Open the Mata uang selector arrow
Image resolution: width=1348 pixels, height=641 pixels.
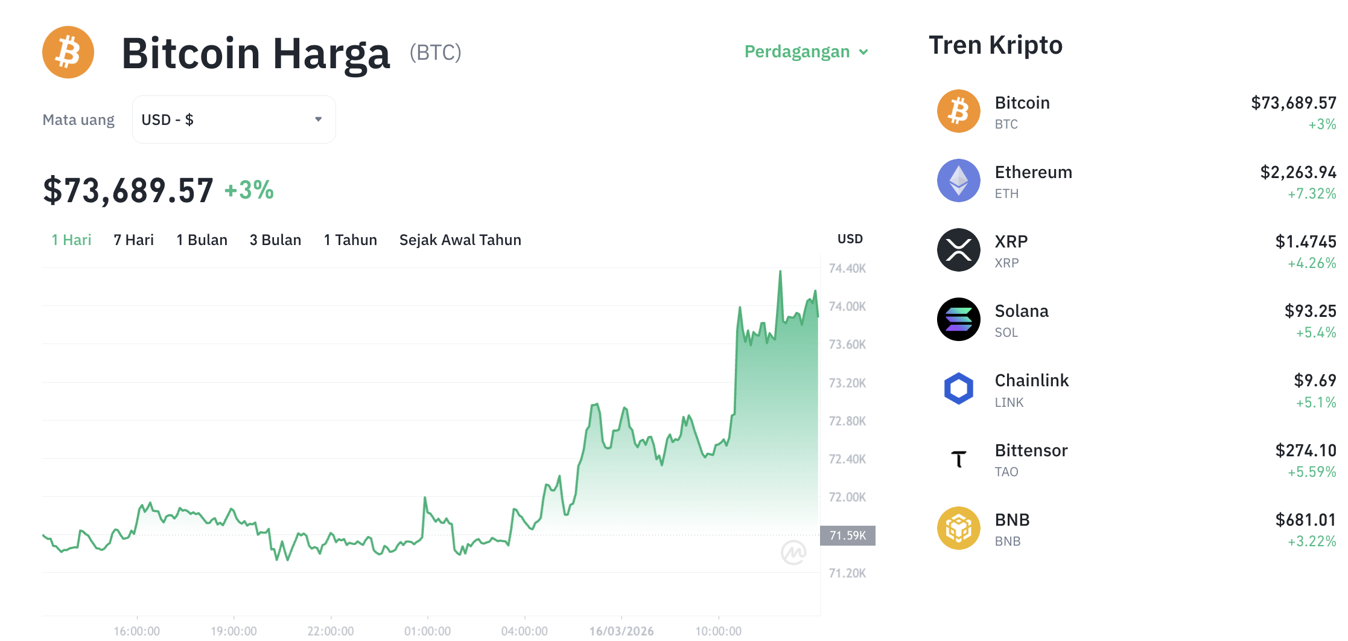tap(319, 120)
